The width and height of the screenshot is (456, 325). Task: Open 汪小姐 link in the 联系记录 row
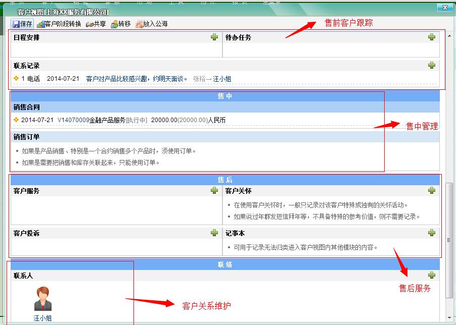222,79
